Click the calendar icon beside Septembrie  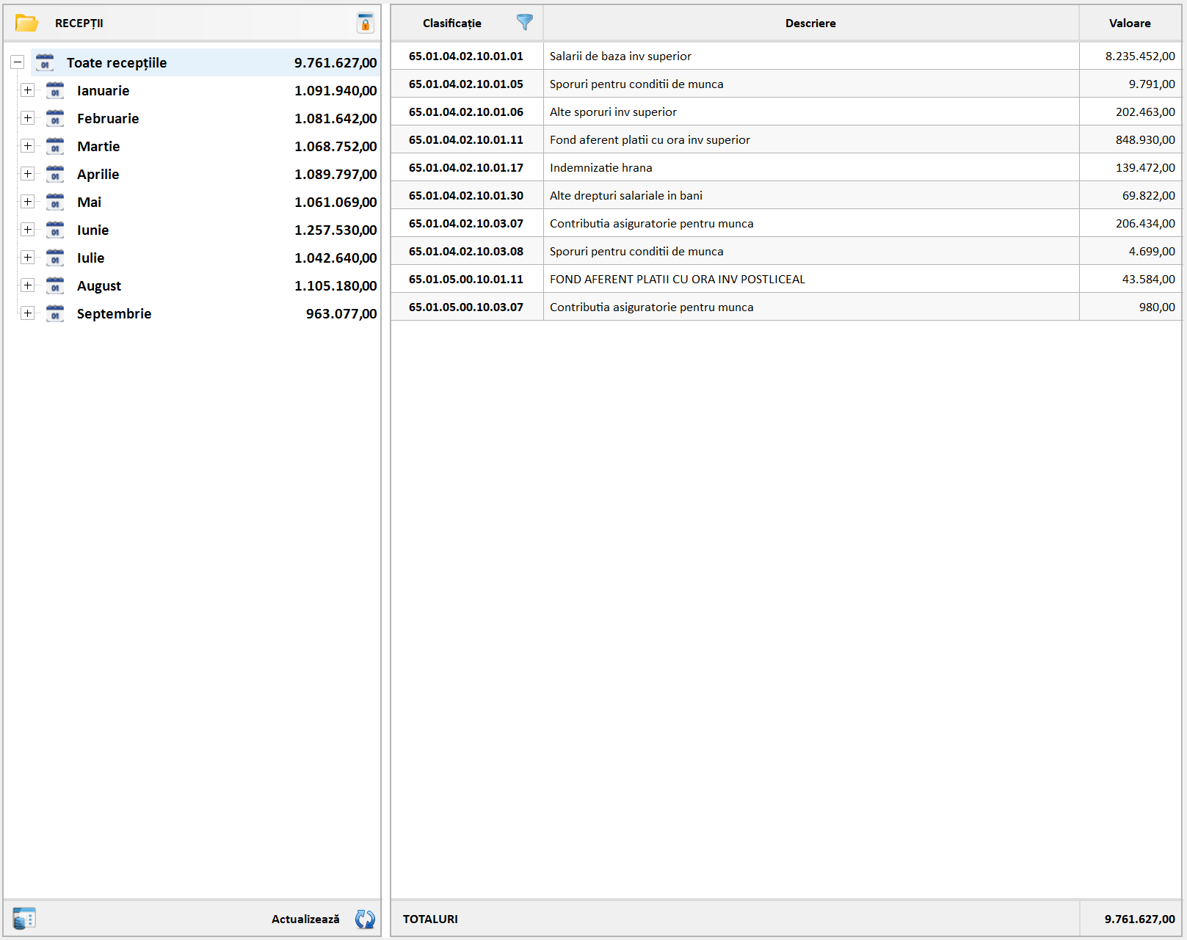tap(55, 313)
